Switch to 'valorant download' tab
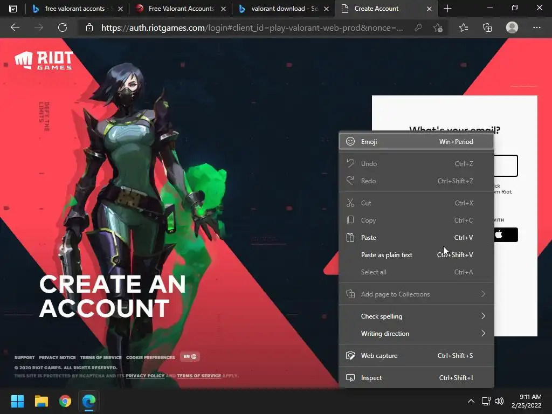This screenshot has height=414, width=552. click(284, 9)
